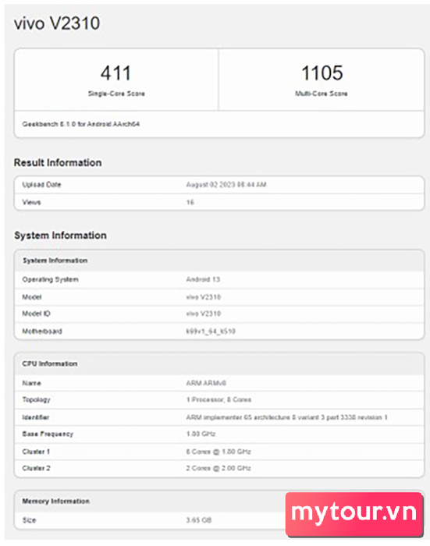Select the Base Frequency label
The width and height of the screenshot is (430, 546).
coord(48,434)
